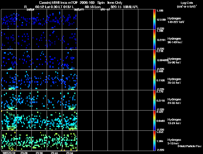Click the 23:54 time axis label
Viewport: 203px width, 154px height.
click(x=70, y=153)
